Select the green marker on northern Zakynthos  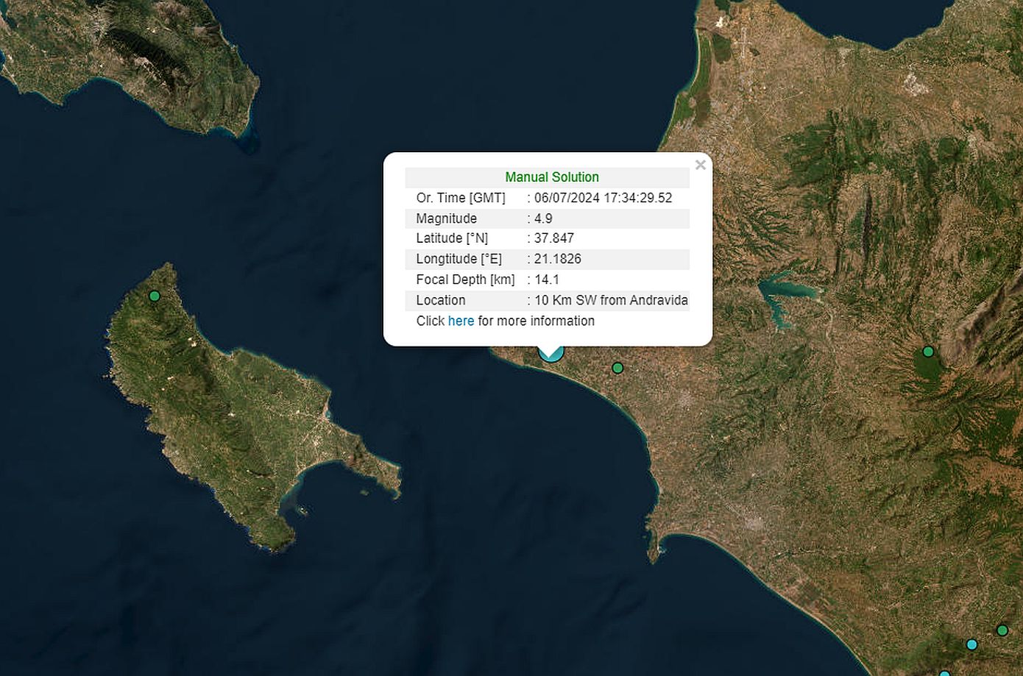pos(154,296)
